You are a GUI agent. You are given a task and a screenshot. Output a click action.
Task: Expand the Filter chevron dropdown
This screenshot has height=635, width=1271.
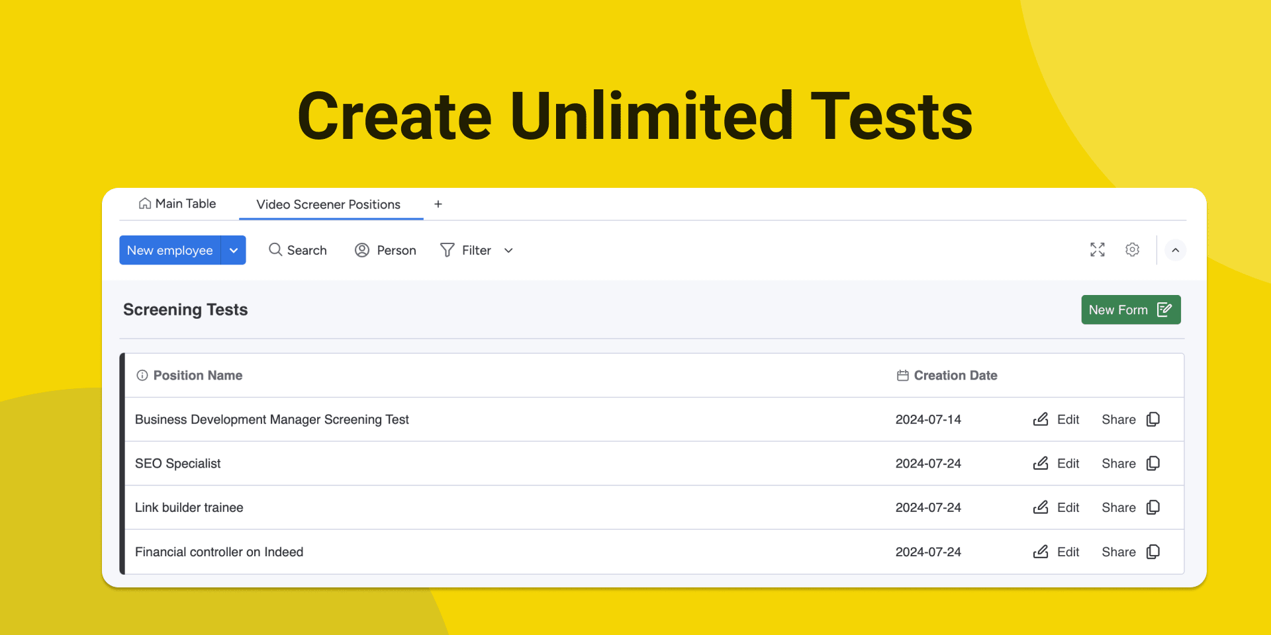click(508, 251)
